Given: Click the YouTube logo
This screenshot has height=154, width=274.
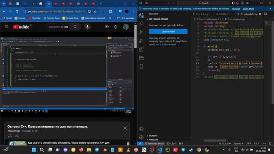Looking at the screenshot, I should pyautogui.click(x=21, y=27).
